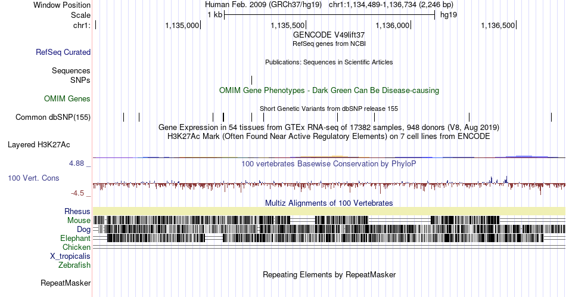Click the GENCODE V49lift37 track title
The image size is (566, 297).
tap(329, 35)
